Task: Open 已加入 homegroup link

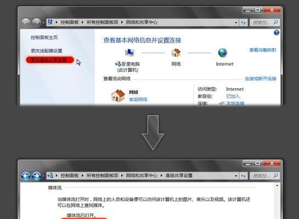Action: 233,96
